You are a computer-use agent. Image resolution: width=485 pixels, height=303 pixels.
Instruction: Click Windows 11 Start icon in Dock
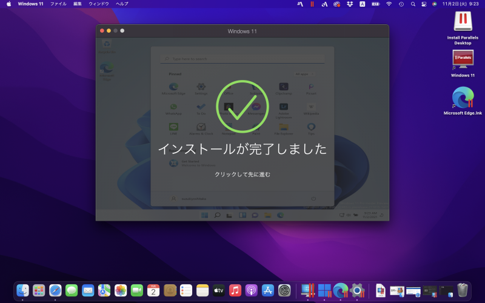324,290
